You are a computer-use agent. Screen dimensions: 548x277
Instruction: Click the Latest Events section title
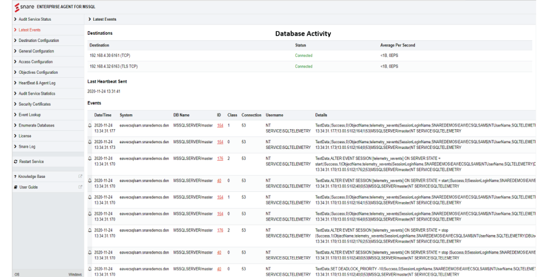click(105, 19)
